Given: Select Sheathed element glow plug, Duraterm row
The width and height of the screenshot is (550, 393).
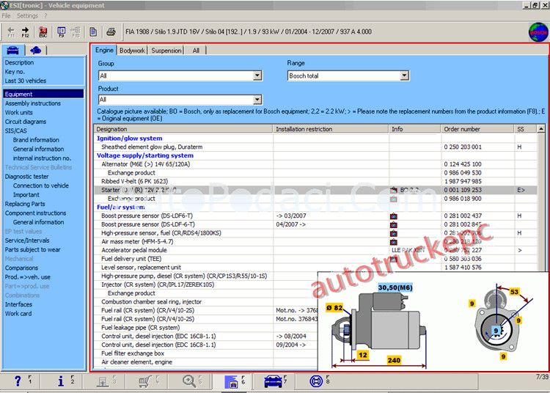Looking at the screenshot, I should pyautogui.click(x=315, y=147).
